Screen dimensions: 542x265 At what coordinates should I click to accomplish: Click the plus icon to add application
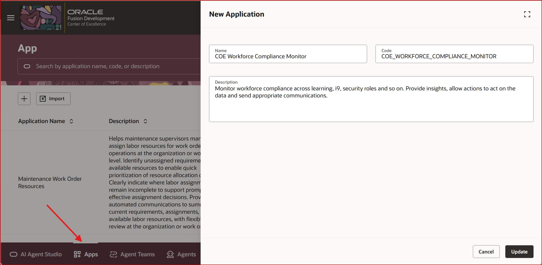pos(24,99)
